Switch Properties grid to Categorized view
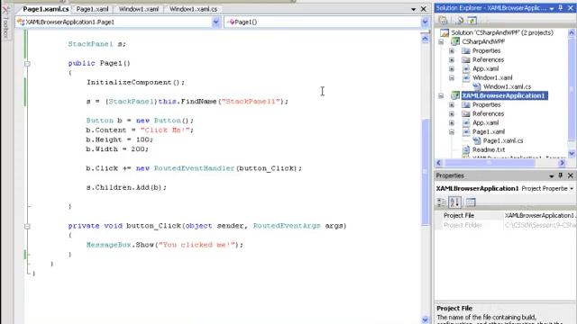The image size is (577, 324). click(x=441, y=202)
